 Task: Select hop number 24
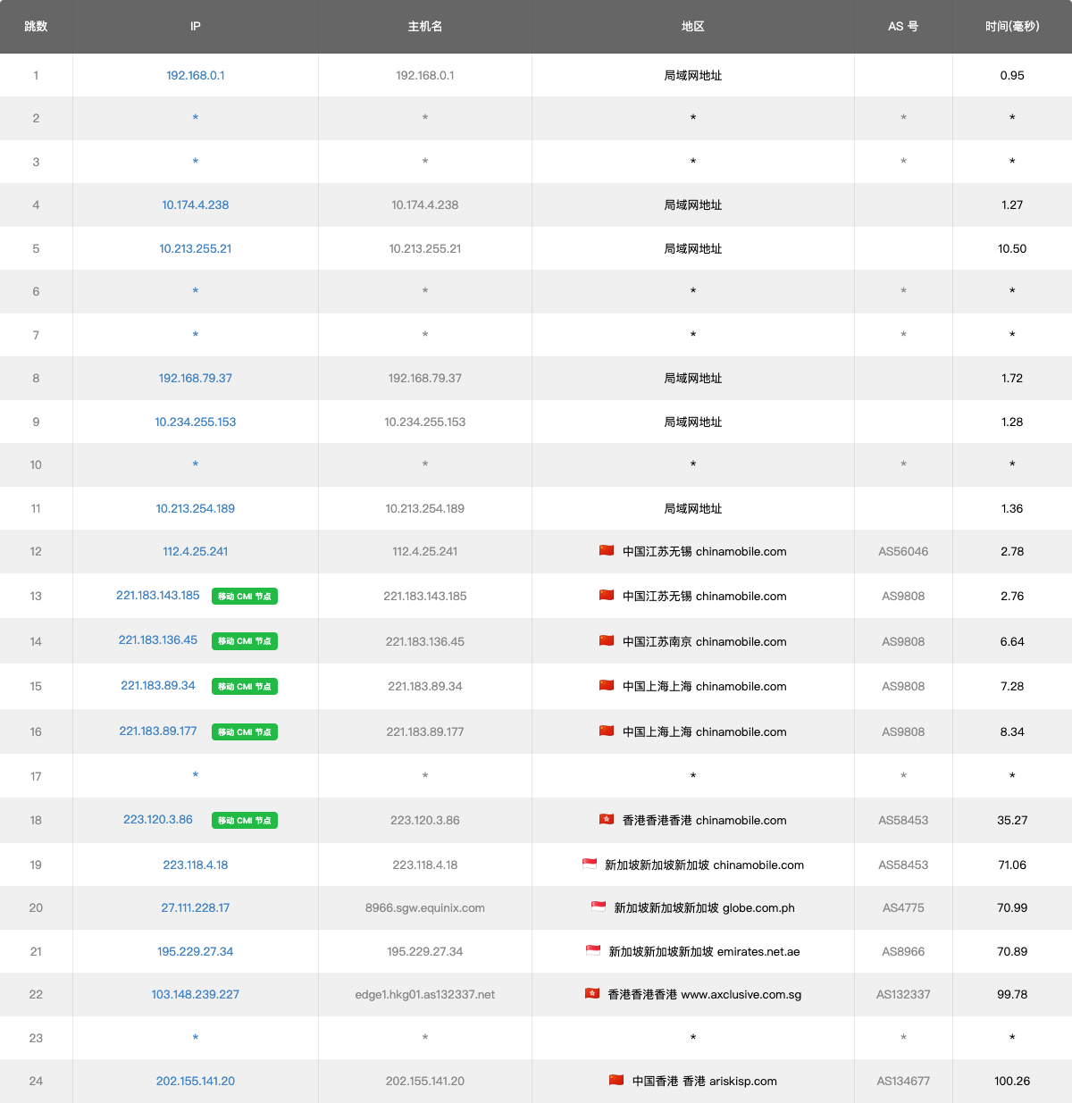pos(36,1081)
